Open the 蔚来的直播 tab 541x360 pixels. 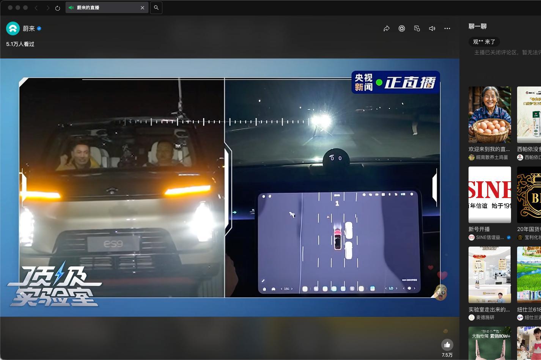click(x=107, y=8)
